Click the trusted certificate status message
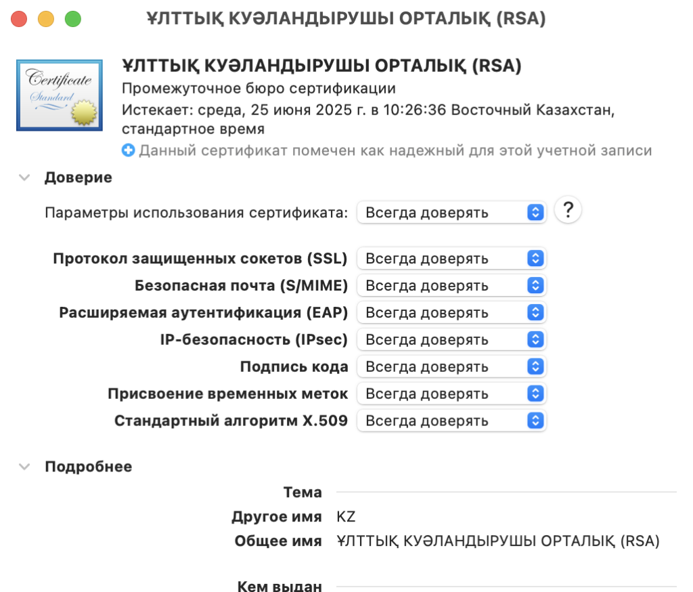Image resolution: width=693 pixels, height=592 pixels. click(395, 150)
